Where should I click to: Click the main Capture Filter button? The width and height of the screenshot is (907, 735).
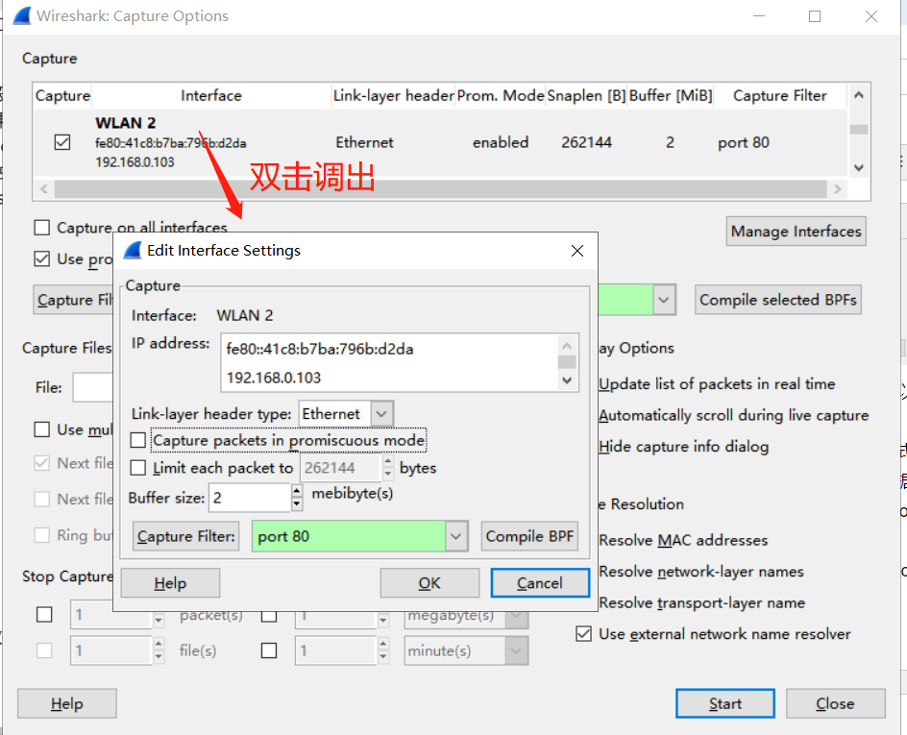click(x=73, y=300)
